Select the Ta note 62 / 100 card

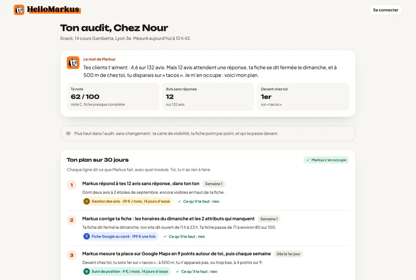click(x=113, y=97)
